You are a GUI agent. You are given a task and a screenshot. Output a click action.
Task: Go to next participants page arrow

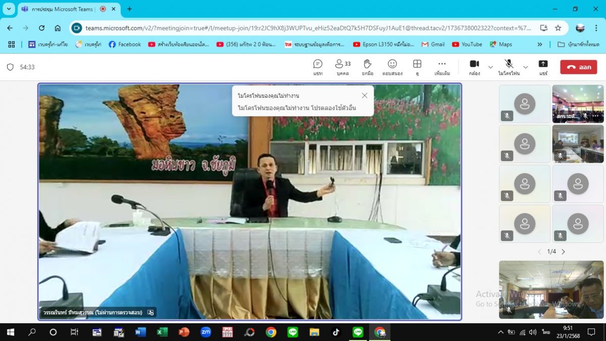[x=563, y=252]
